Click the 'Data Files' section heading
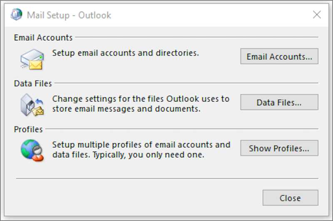This screenshot has height=221, width=333. pyautogui.click(x=33, y=83)
